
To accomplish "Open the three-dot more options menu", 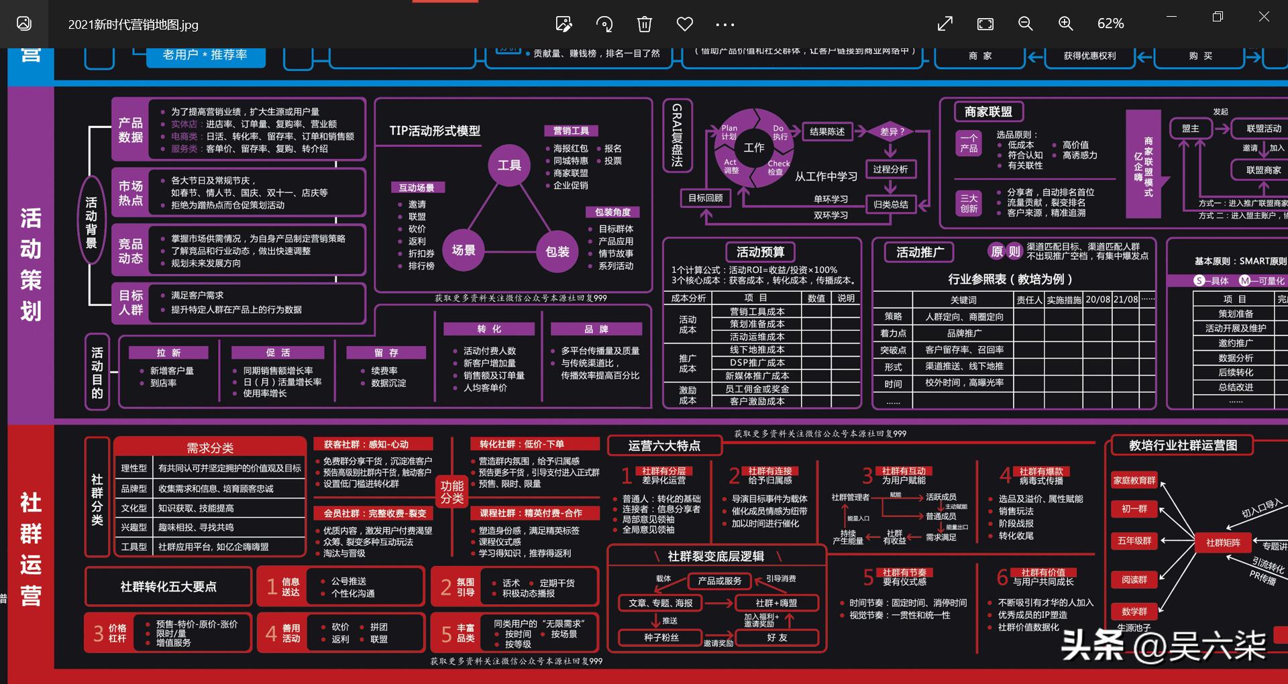I will (x=724, y=24).
